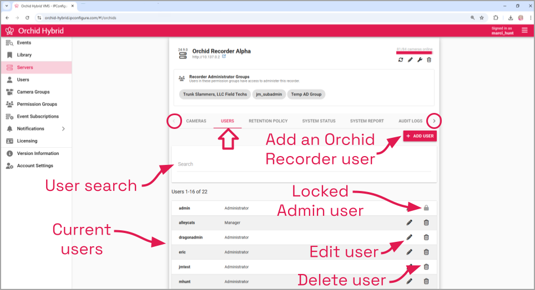Select the Trunk Slammers, LLC Field Techs chip

(215, 94)
